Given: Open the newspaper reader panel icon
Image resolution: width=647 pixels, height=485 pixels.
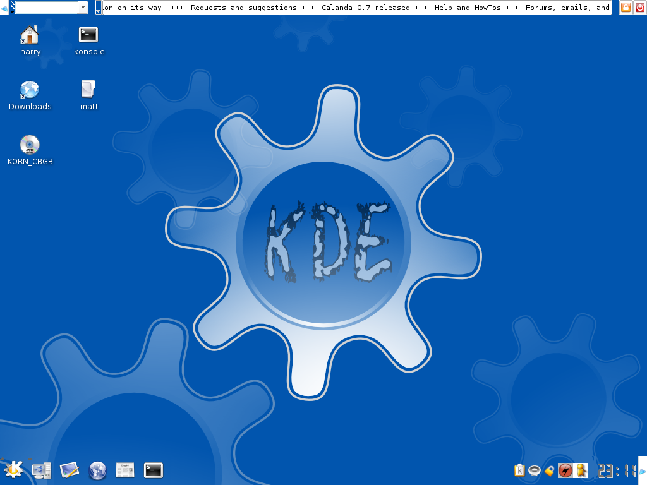Looking at the screenshot, I should pos(125,470).
